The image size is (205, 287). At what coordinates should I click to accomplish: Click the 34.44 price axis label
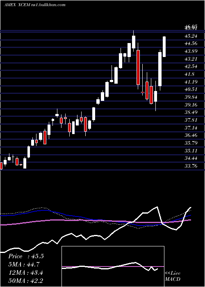point(191,158)
